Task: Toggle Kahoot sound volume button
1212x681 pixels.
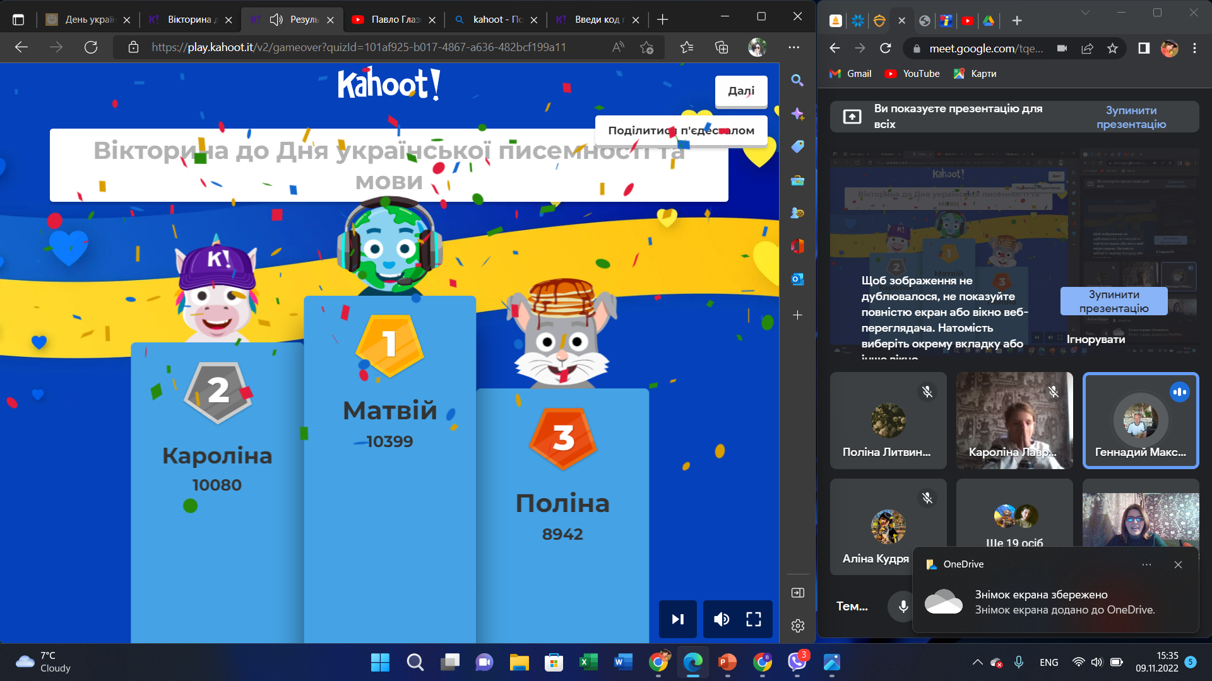Action: [722, 619]
